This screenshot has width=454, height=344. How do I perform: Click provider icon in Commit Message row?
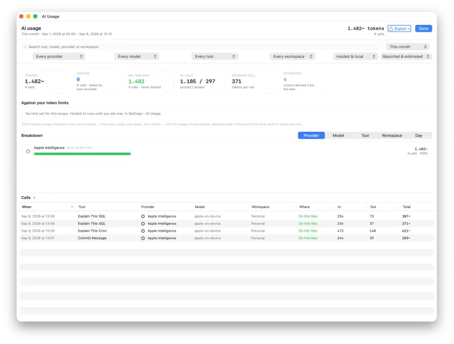point(143,238)
